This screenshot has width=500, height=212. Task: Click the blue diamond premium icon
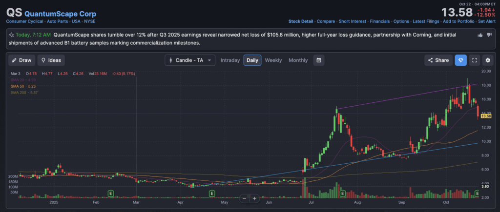(460, 60)
